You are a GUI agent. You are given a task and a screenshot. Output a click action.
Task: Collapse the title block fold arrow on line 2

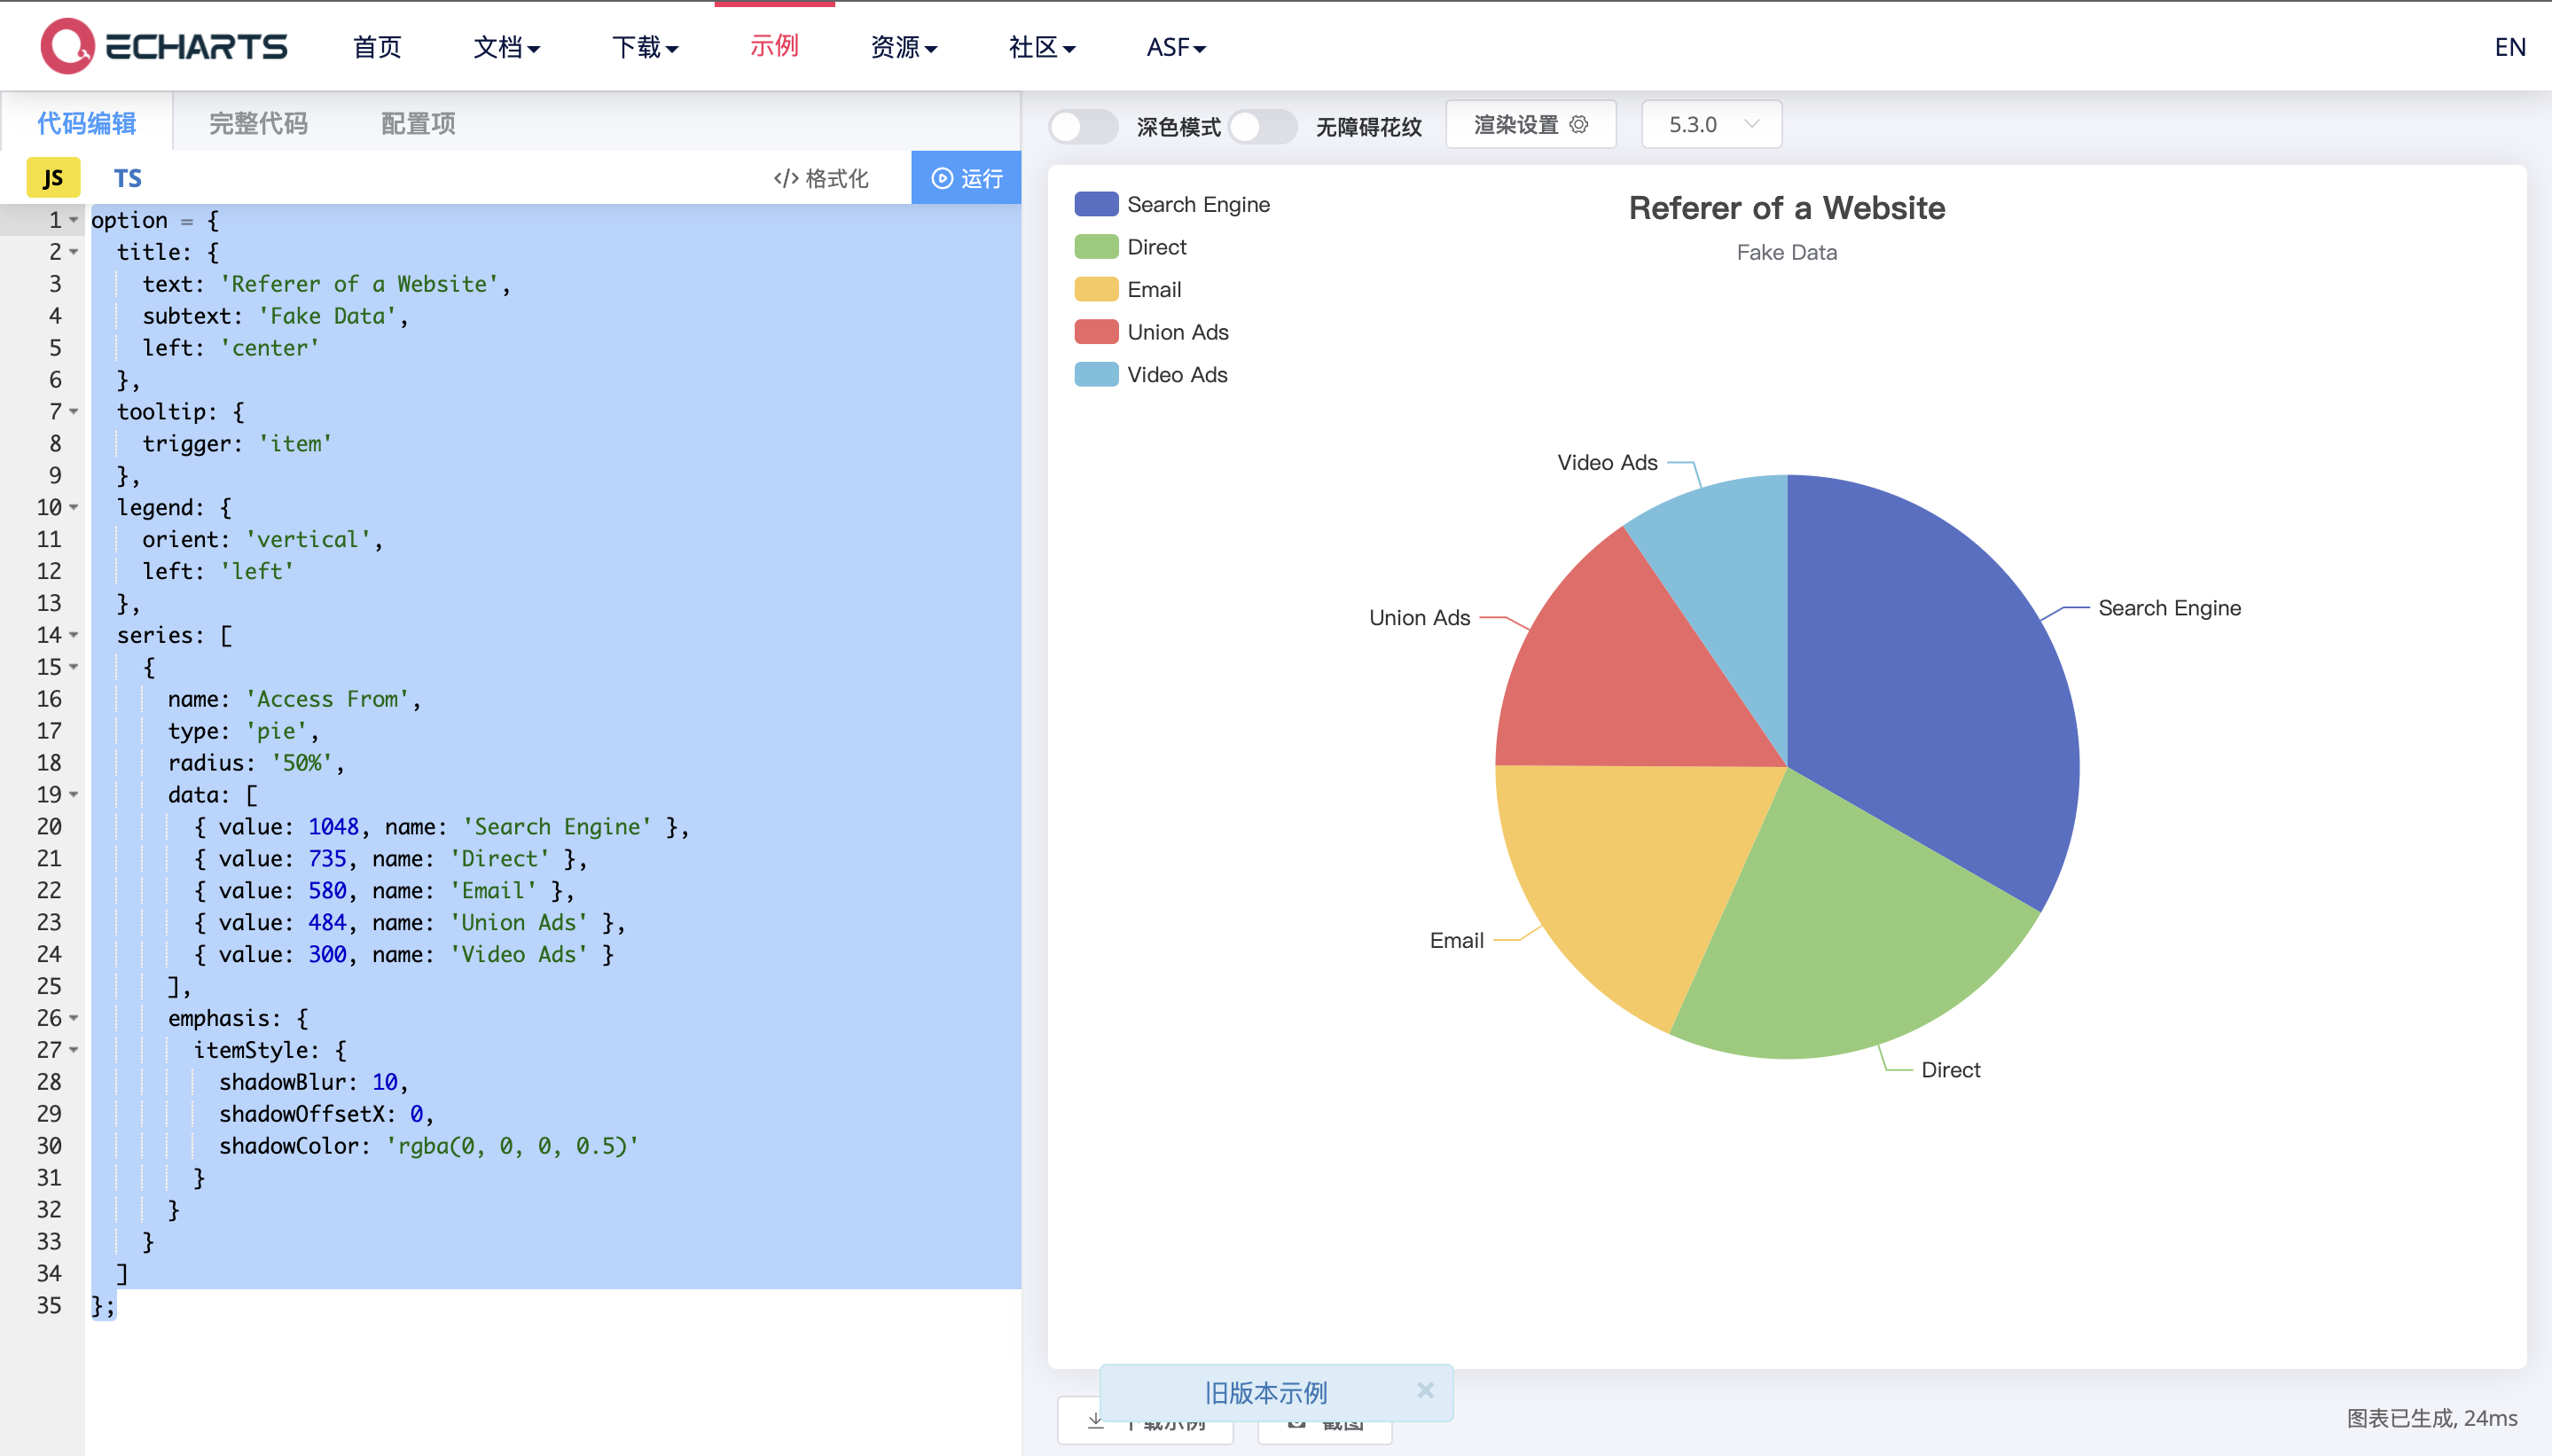74,252
